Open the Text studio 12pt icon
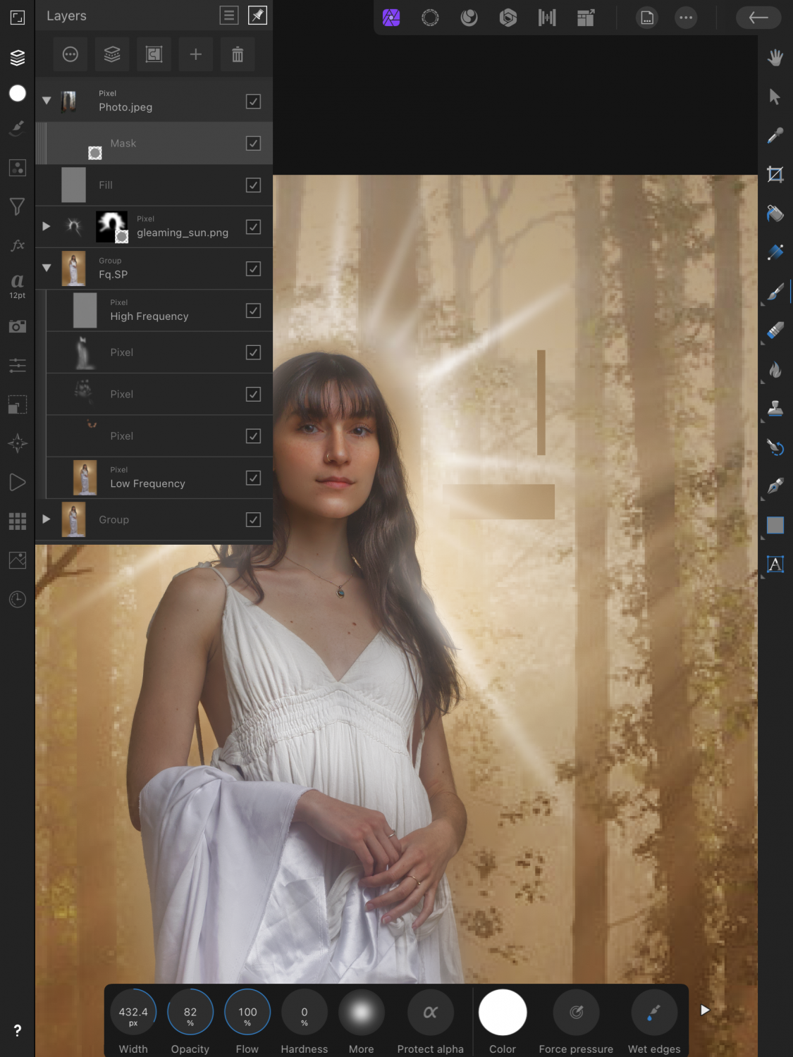The width and height of the screenshot is (793, 1057). tap(18, 285)
